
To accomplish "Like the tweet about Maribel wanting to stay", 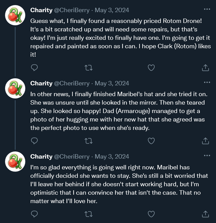I will (x=151, y=214).
